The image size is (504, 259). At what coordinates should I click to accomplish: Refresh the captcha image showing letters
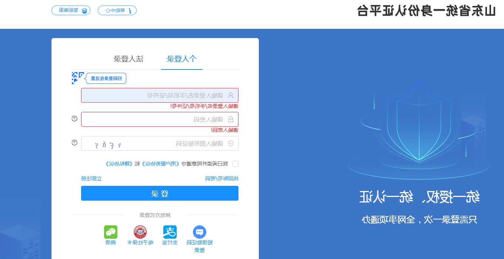108,144
